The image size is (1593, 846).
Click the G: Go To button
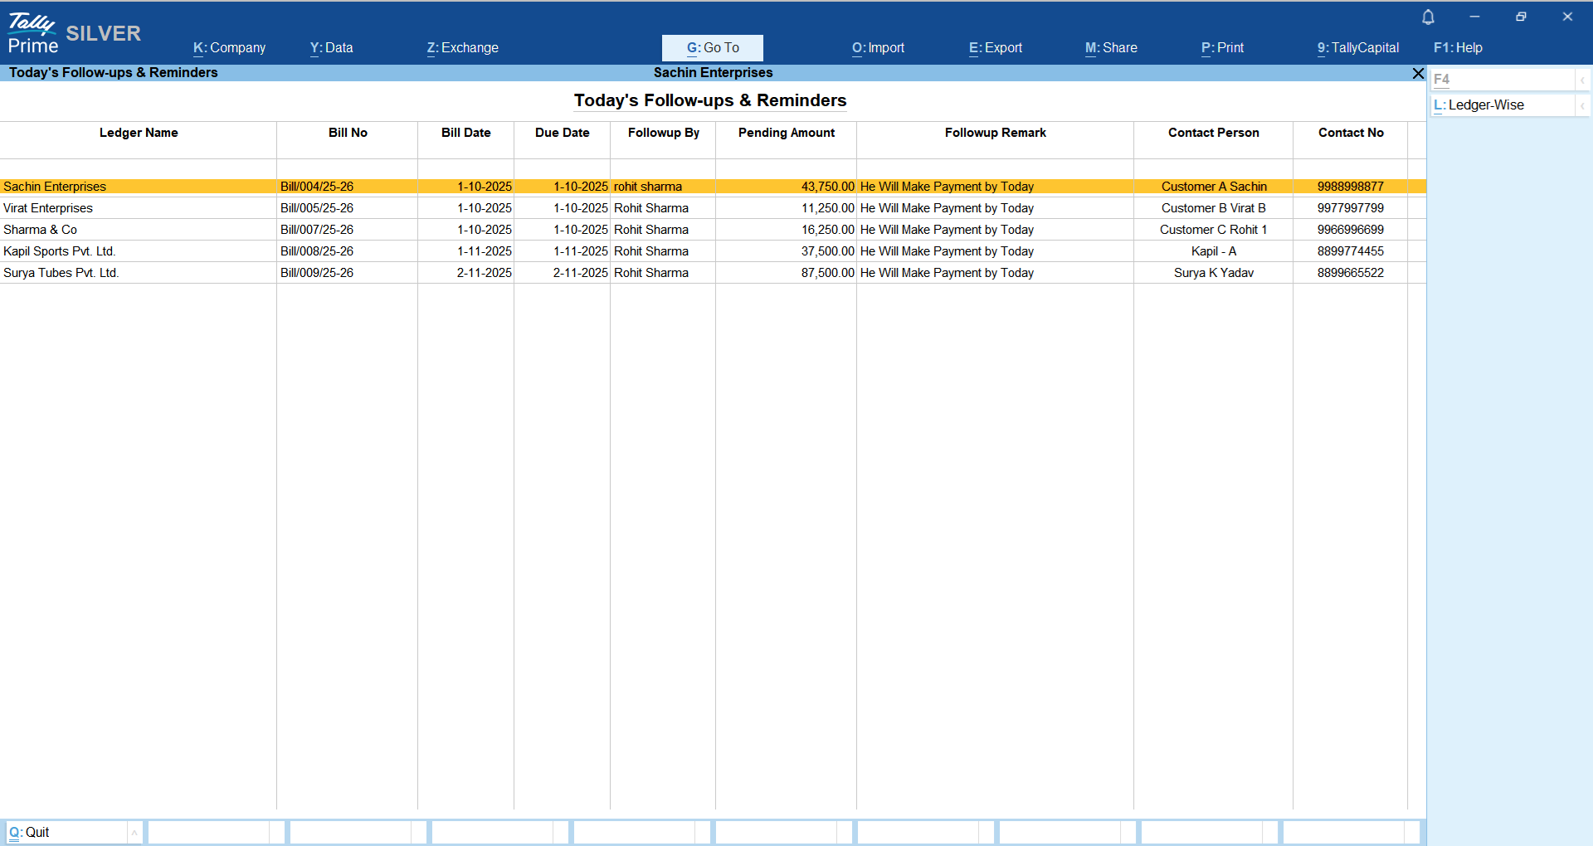pos(713,48)
